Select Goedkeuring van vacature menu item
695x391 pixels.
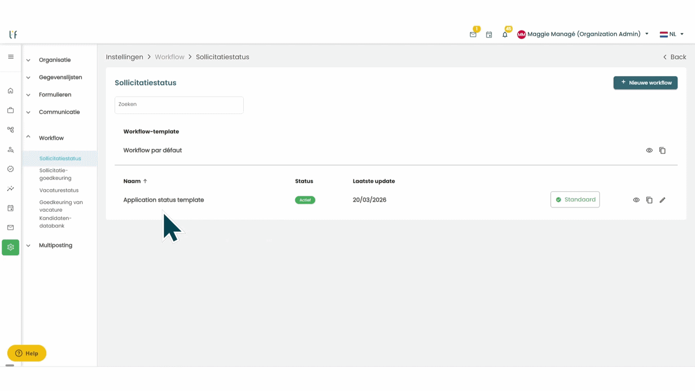pos(61,206)
